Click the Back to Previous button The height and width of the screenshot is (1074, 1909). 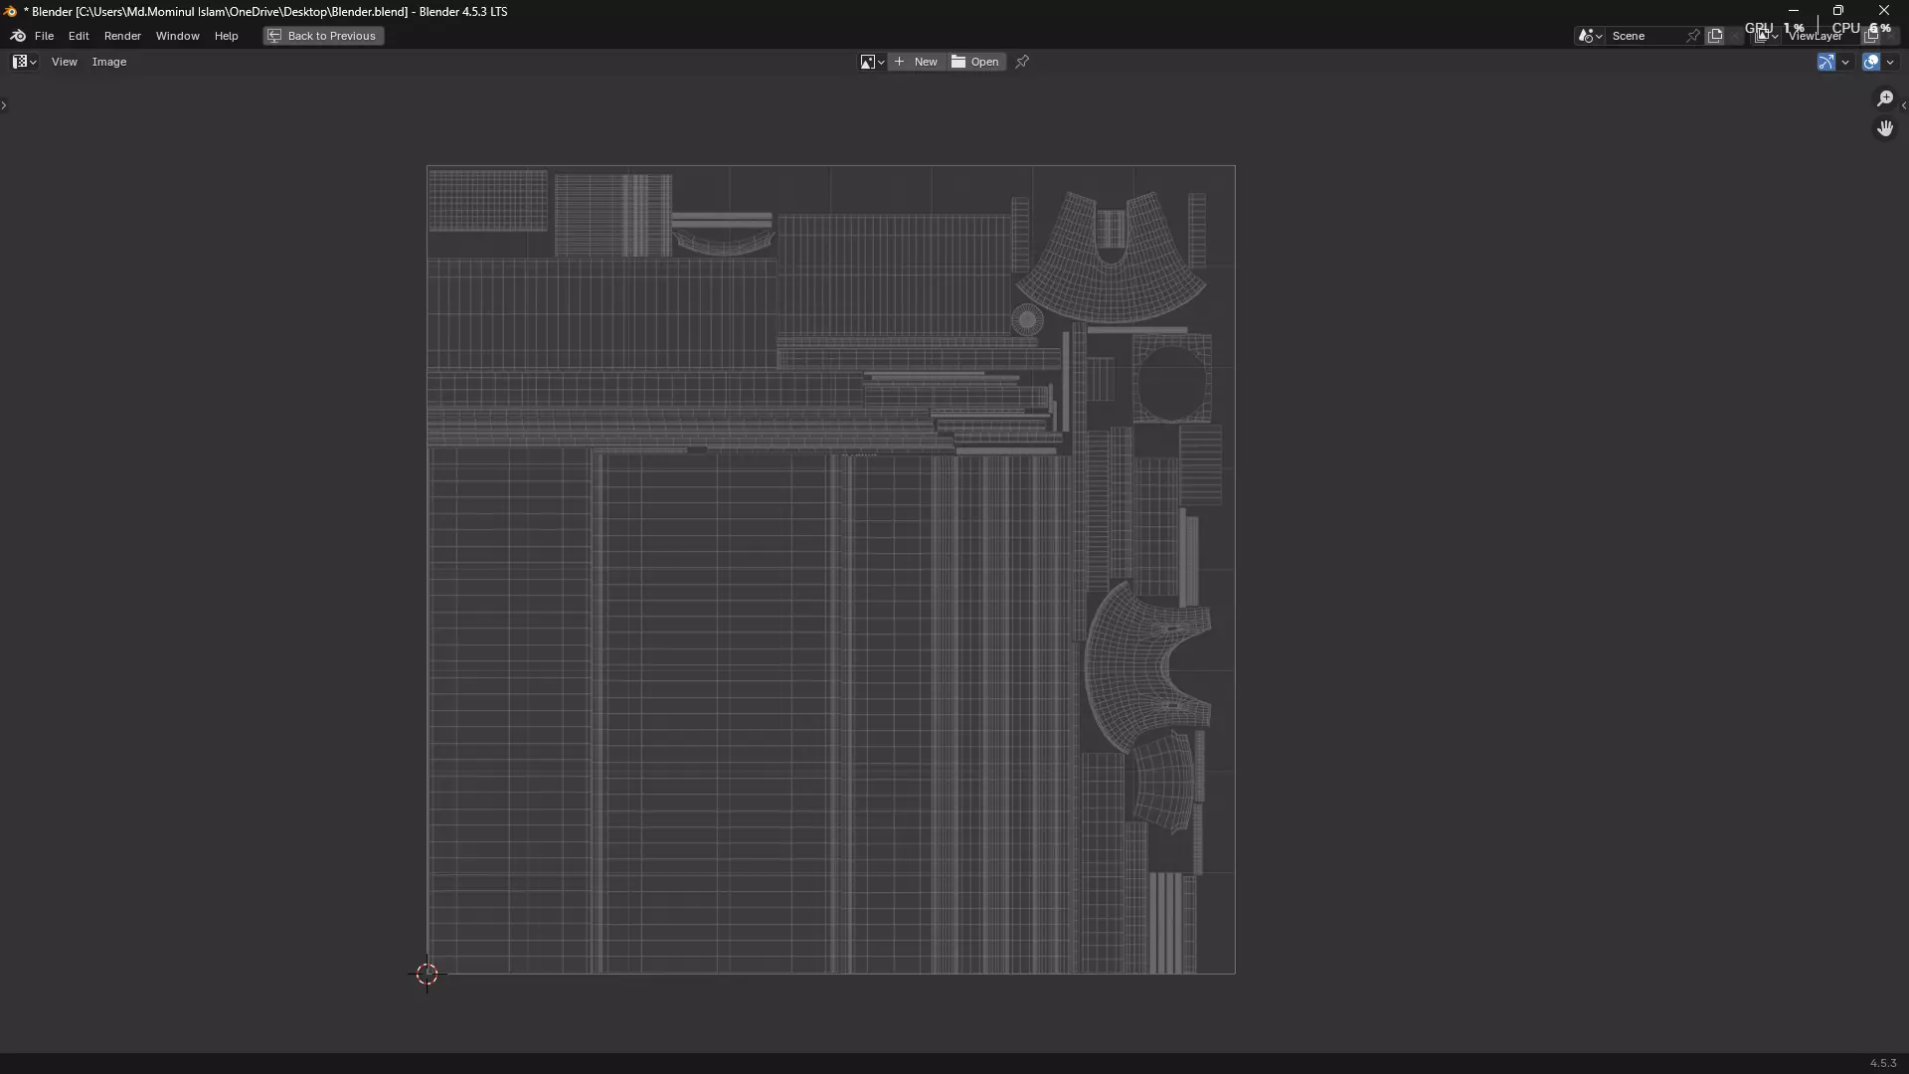tap(323, 36)
